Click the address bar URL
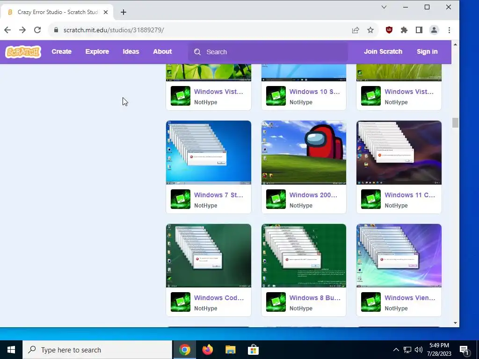 pos(114,30)
